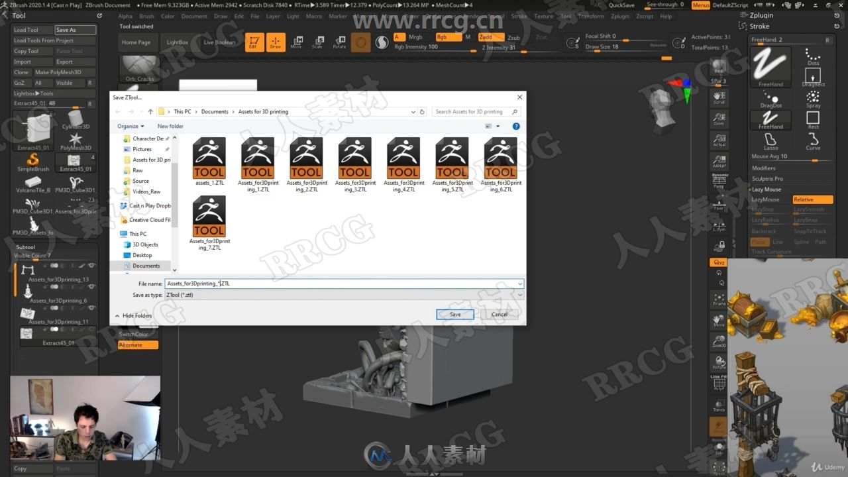This screenshot has width=848, height=477.
Task: Pick the Lasso stroke type
Action: coord(771,141)
